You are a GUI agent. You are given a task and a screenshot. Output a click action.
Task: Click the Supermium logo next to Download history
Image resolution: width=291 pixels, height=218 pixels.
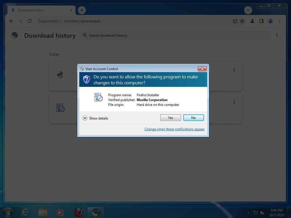[x=14, y=35]
